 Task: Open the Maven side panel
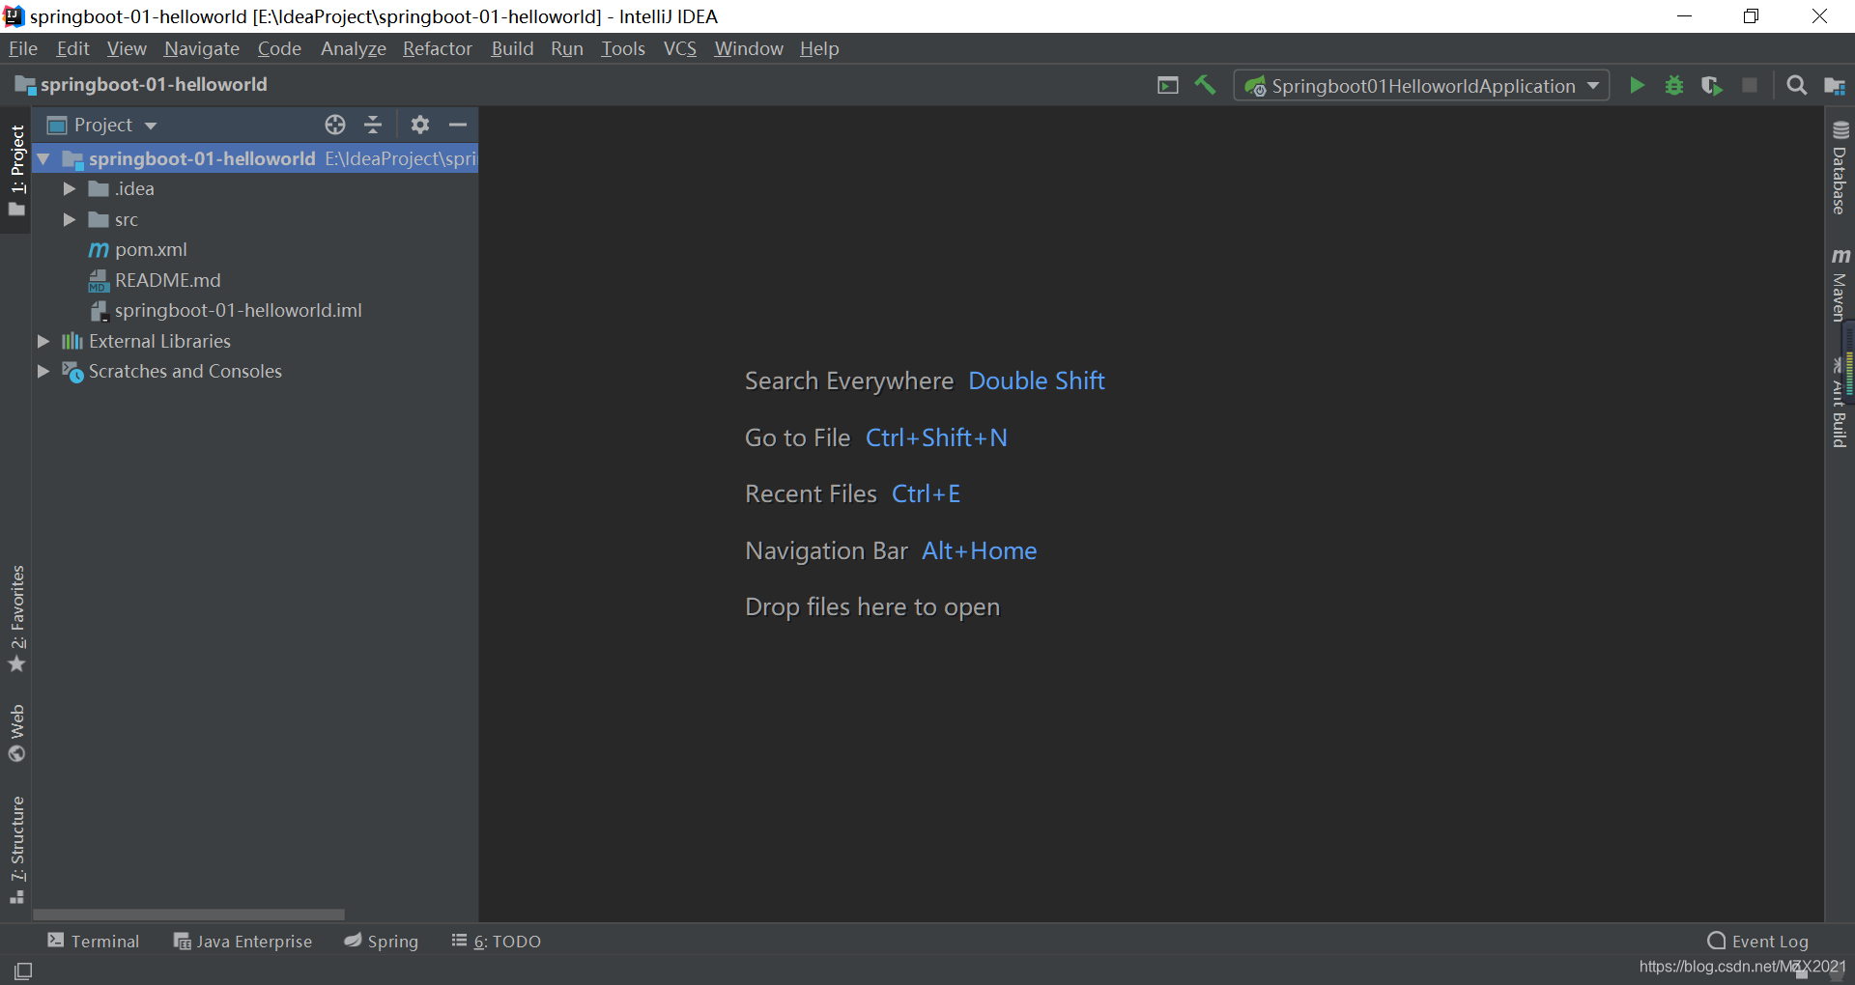1840,285
